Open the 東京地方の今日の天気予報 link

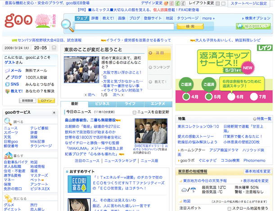click(x=205, y=181)
